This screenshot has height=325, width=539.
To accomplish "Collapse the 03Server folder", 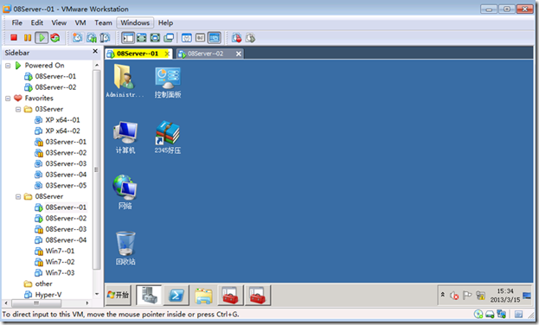I will (x=18, y=109).
